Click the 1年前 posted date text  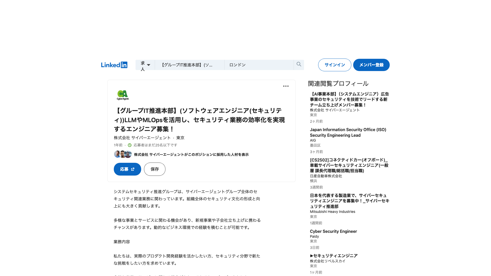pyautogui.click(x=118, y=145)
